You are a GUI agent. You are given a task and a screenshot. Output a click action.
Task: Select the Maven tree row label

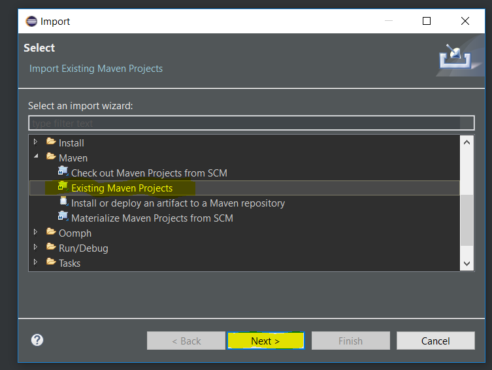(x=73, y=158)
